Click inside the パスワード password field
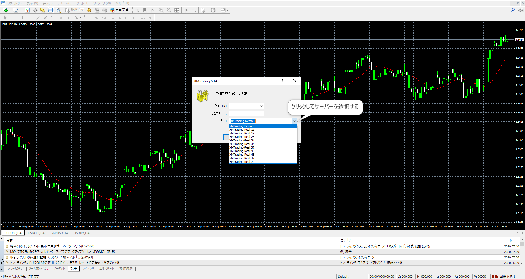Screen dimensions: 525x279 [246, 113]
